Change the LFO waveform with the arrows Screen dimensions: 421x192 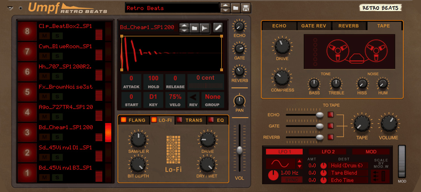(x=300, y=163)
